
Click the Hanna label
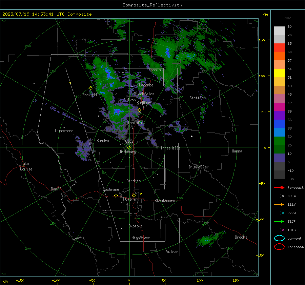237,151
